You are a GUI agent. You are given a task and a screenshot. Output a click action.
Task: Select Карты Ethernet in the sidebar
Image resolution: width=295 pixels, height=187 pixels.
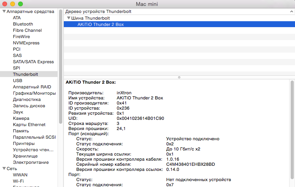click(x=29, y=125)
